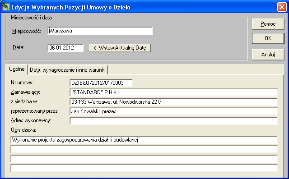Click the reprezentowany przez field Jan Kowalski
289x179 pixels.
tap(173, 111)
